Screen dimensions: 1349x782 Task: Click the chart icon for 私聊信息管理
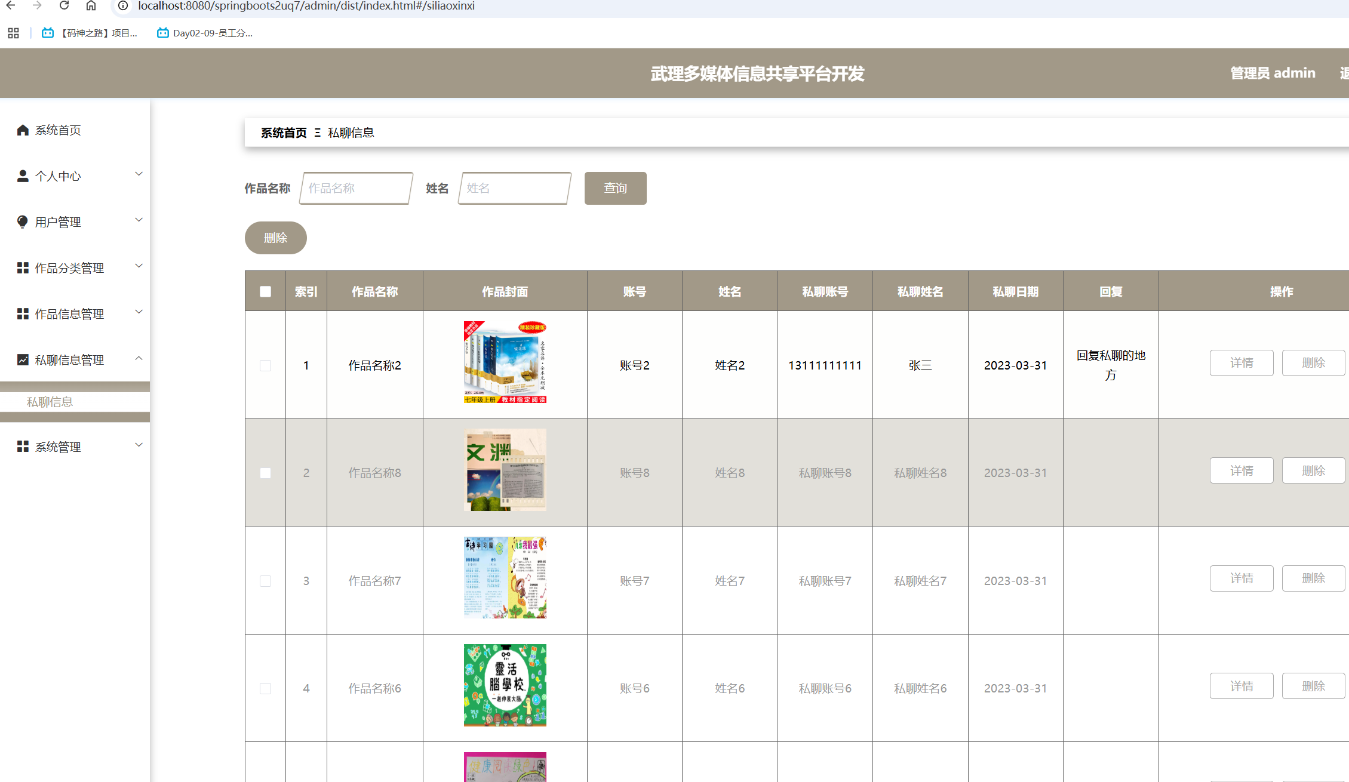tap(23, 360)
